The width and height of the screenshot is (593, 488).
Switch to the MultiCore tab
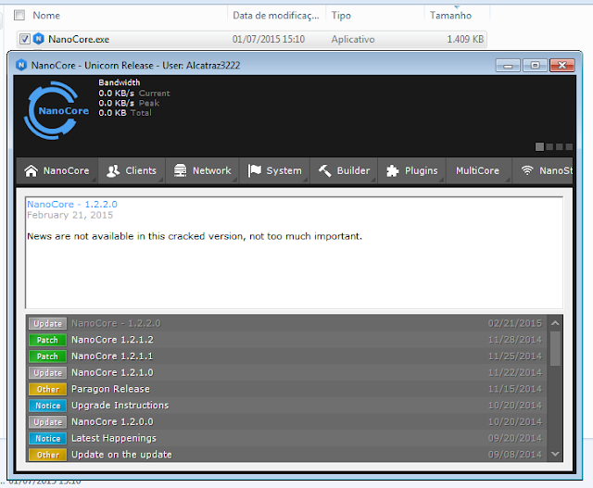pyautogui.click(x=477, y=171)
